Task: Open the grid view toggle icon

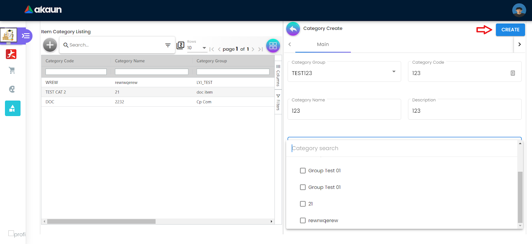Action: tap(273, 46)
